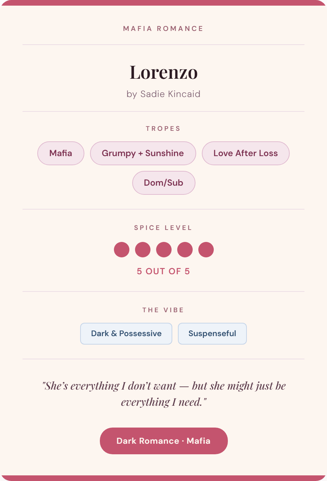This screenshot has width=327, height=481.
Task: Click the second spice level dot
Action: click(143, 250)
